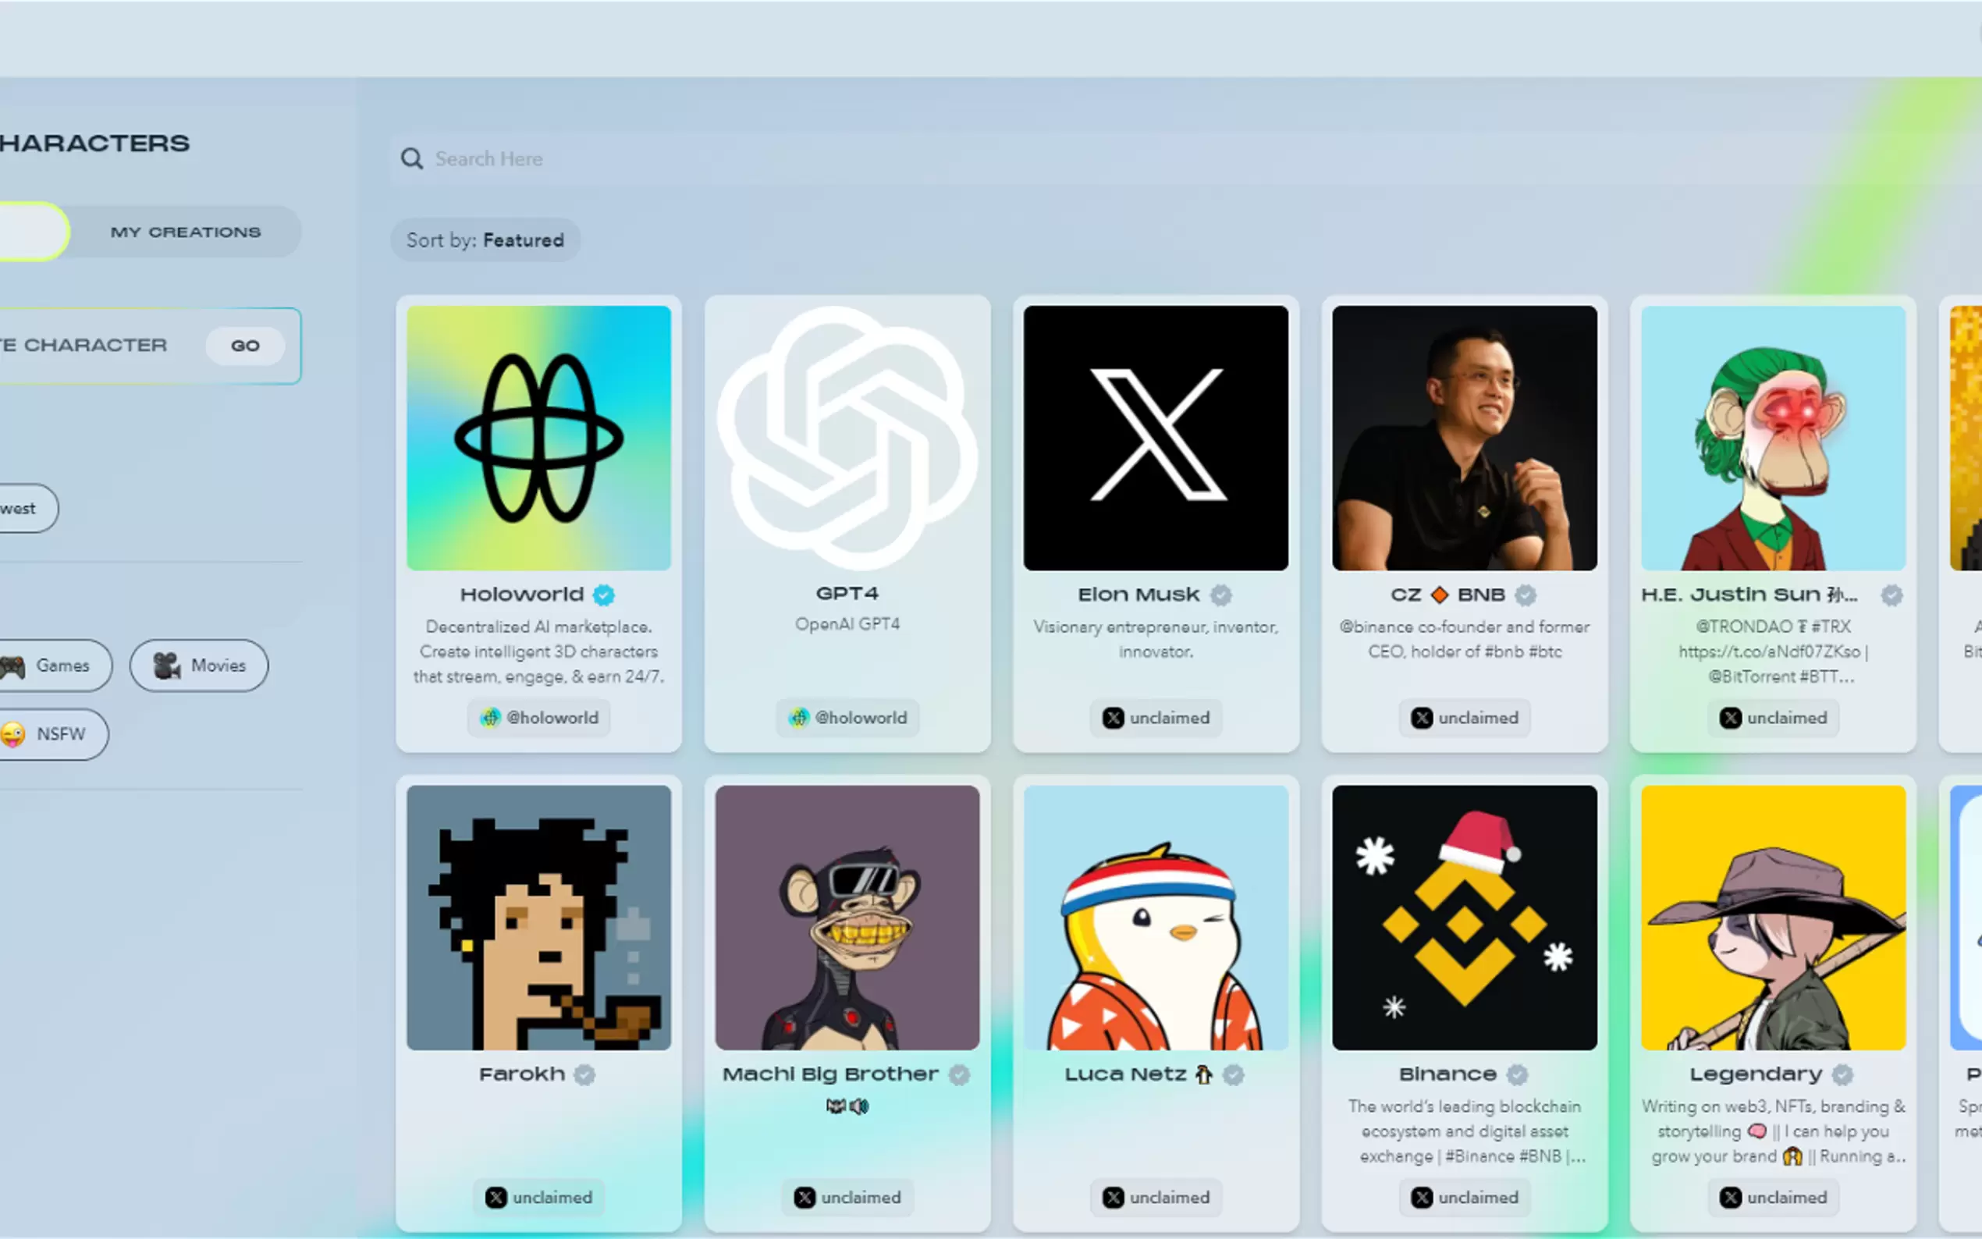
Task: Click holoworld avatar icon under GPT4 card
Action: click(x=798, y=718)
